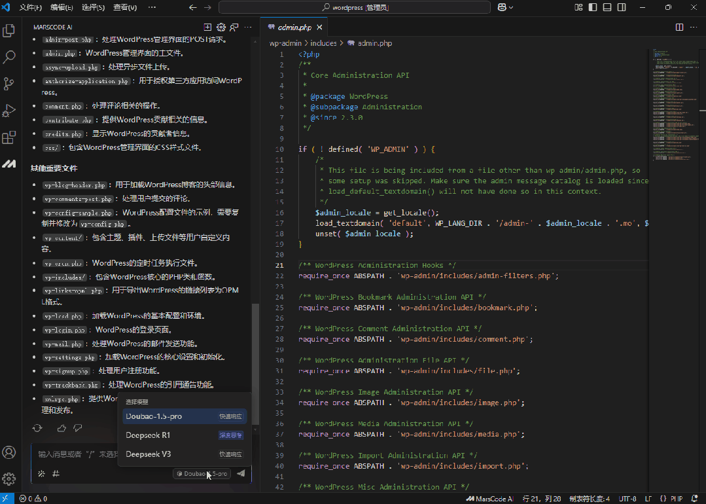Go to line via 行 21, 列 20

[x=542, y=499]
